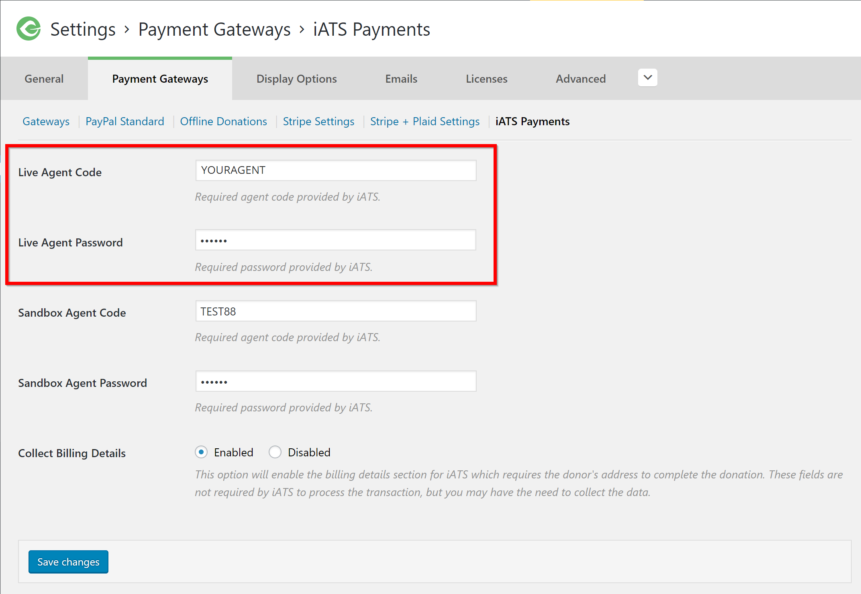This screenshot has width=861, height=594.
Task: Open the General settings tab
Action: (x=44, y=79)
